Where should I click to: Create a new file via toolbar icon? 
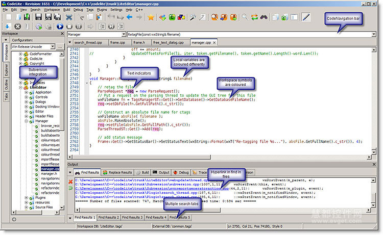click(9, 17)
